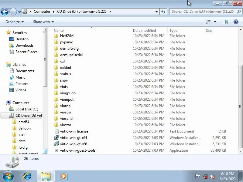
Task: Open Local Disk (C:) in sidebar
Action: [27, 109]
